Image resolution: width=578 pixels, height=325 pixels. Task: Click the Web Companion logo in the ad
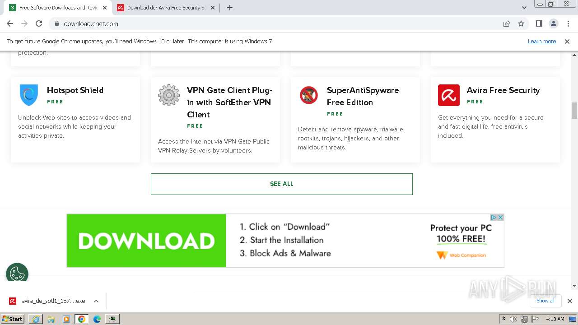tap(461, 255)
